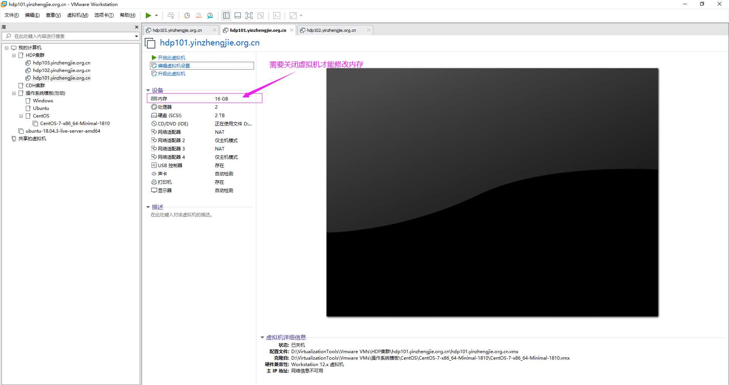Close the hdp103.yinzhengjie.org.cn tab
729x385 pixels.
(x=215, y=30)
